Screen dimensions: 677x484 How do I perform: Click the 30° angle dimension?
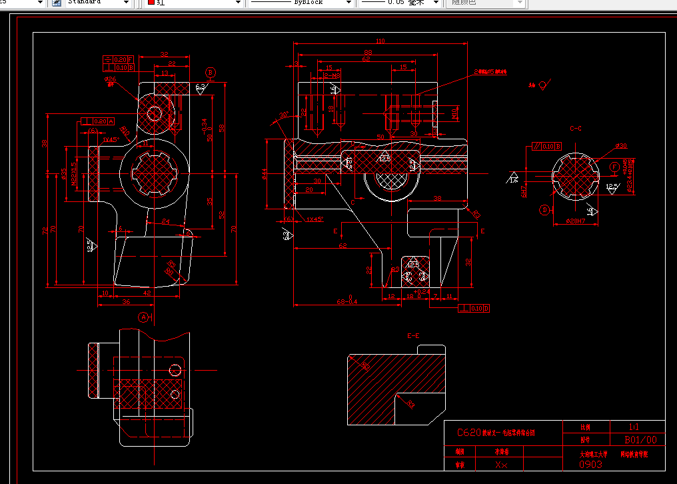click(x=284, y=115)
